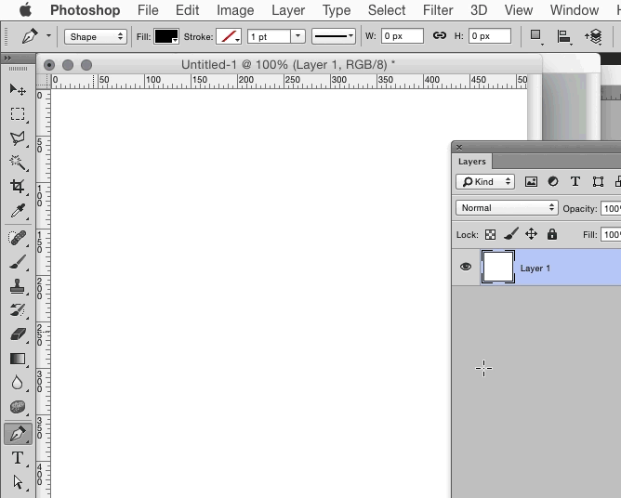The image size is (621, 498).
Task: Open the 3D menu
Action: 479,10
